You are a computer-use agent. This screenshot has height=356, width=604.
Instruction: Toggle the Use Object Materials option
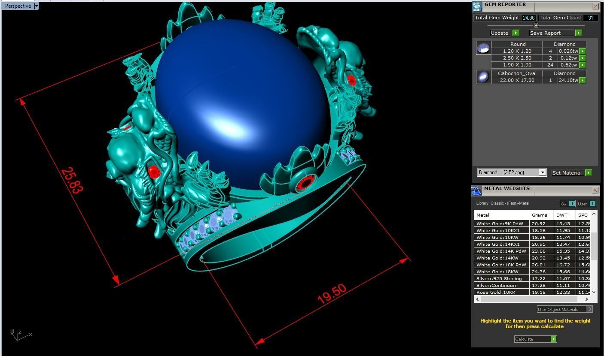coord(564,309)
